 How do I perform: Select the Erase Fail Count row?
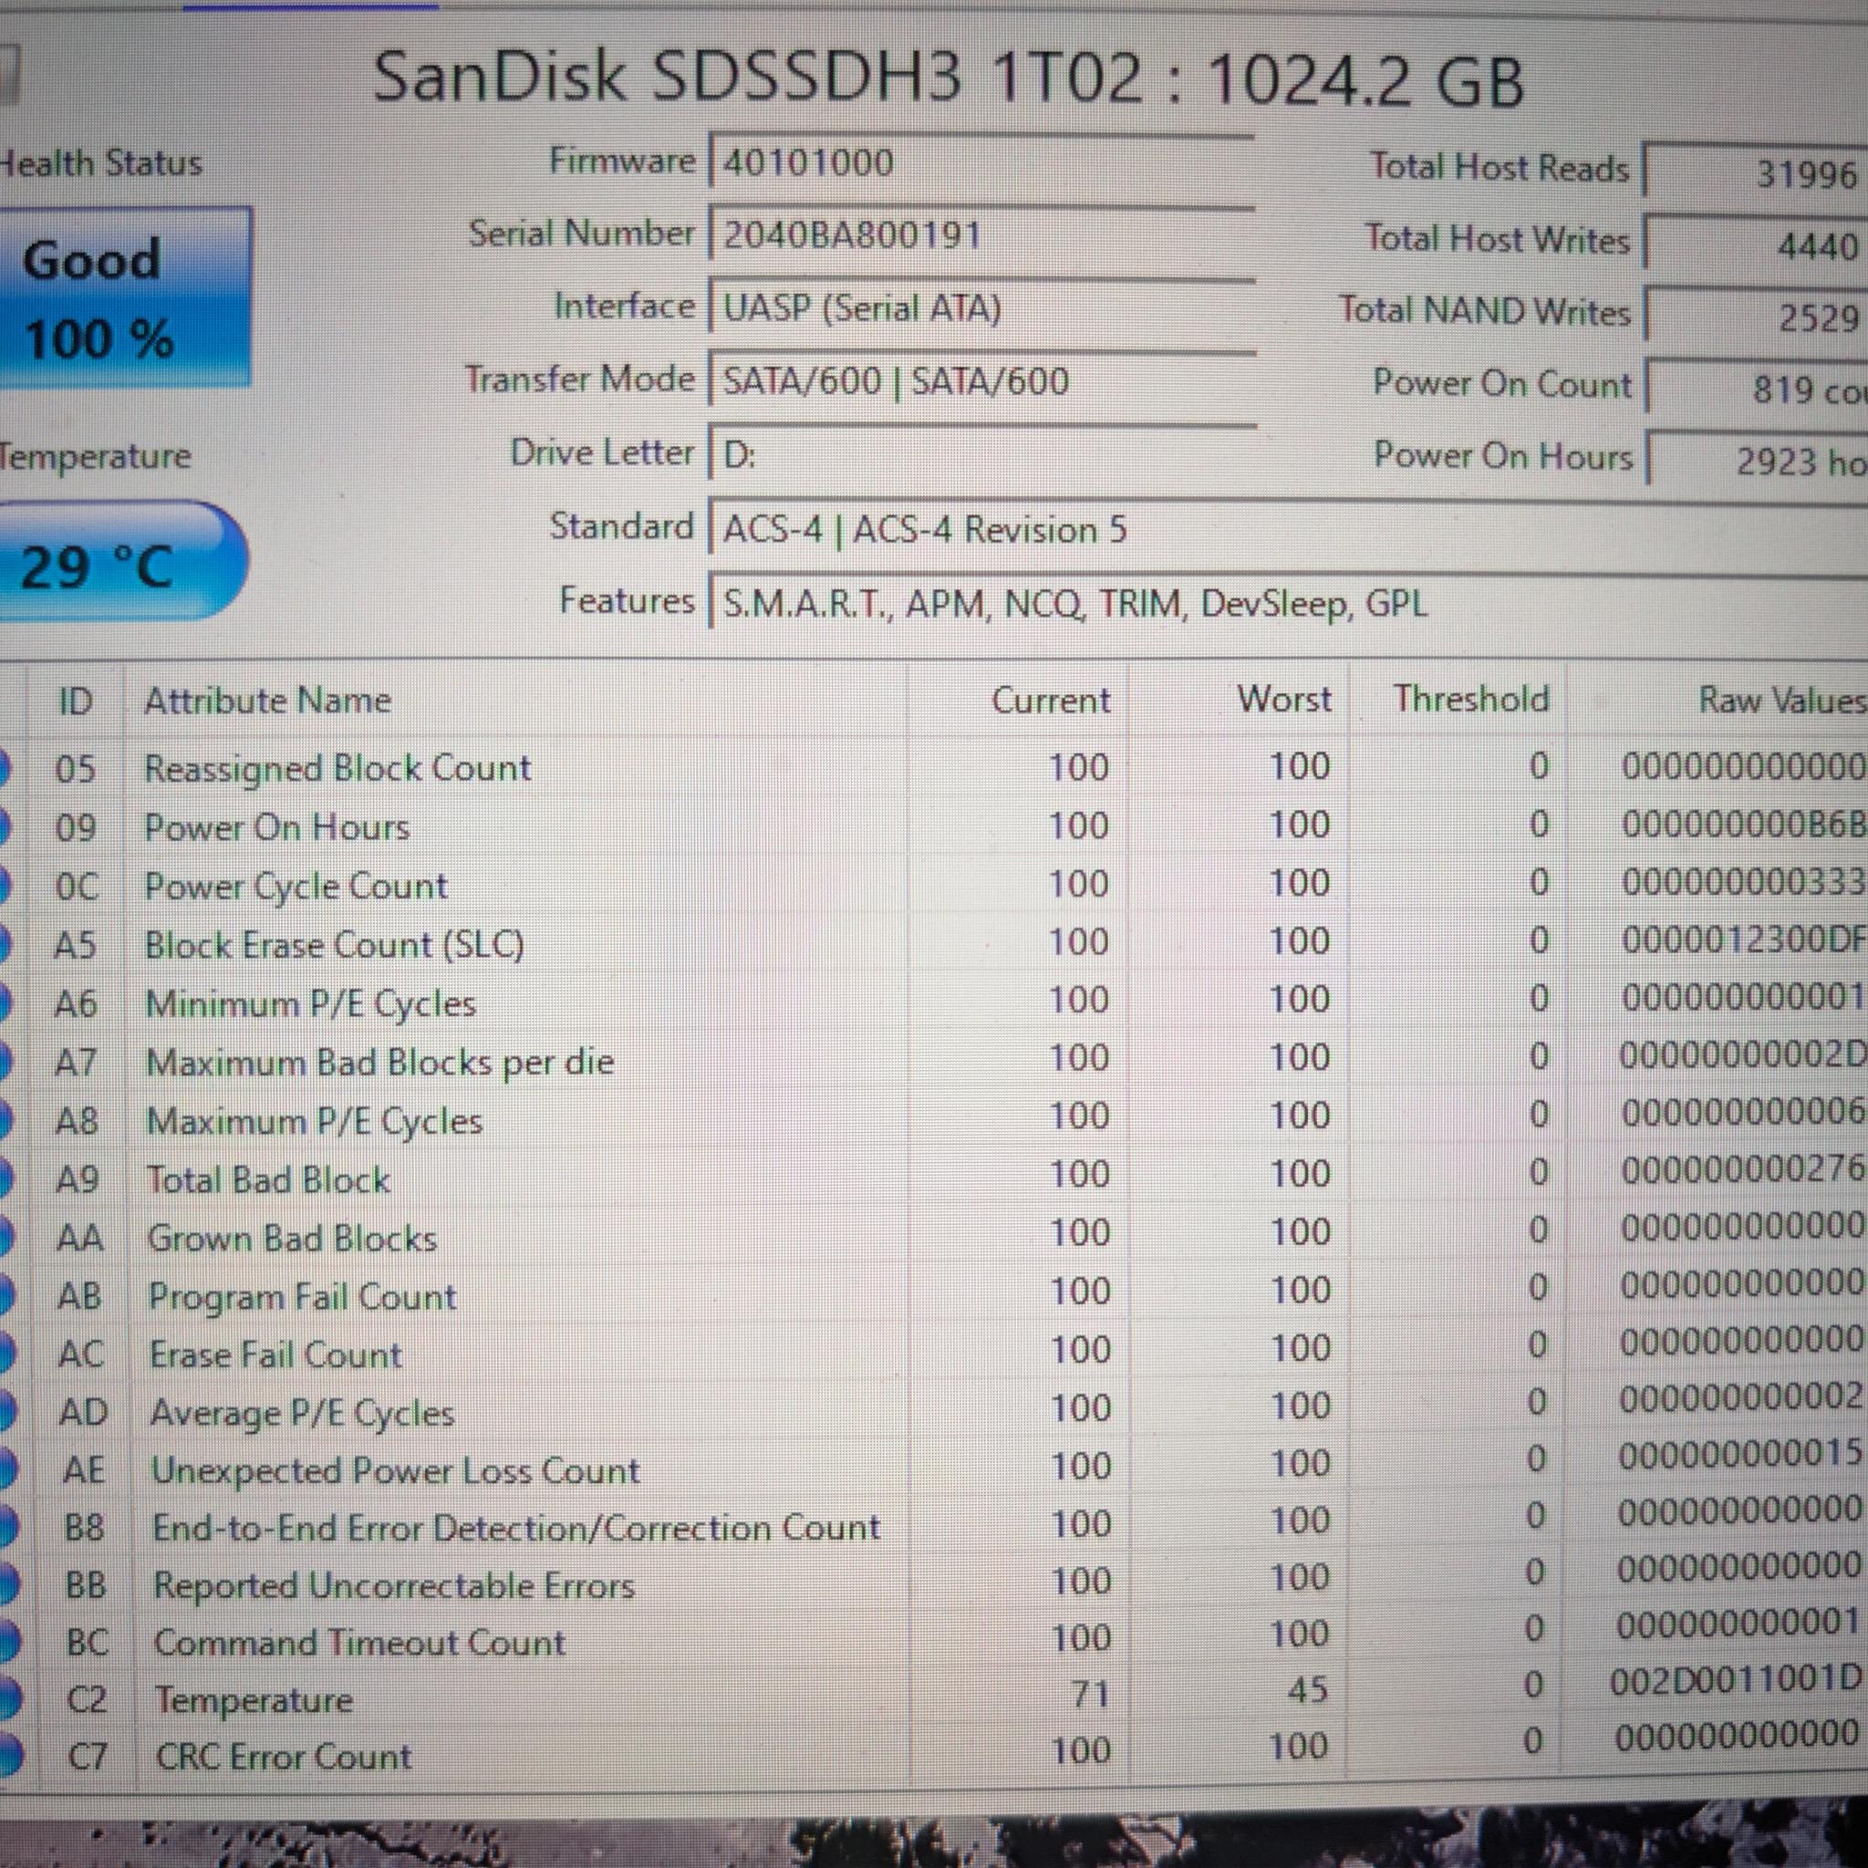coord(934,1351)
